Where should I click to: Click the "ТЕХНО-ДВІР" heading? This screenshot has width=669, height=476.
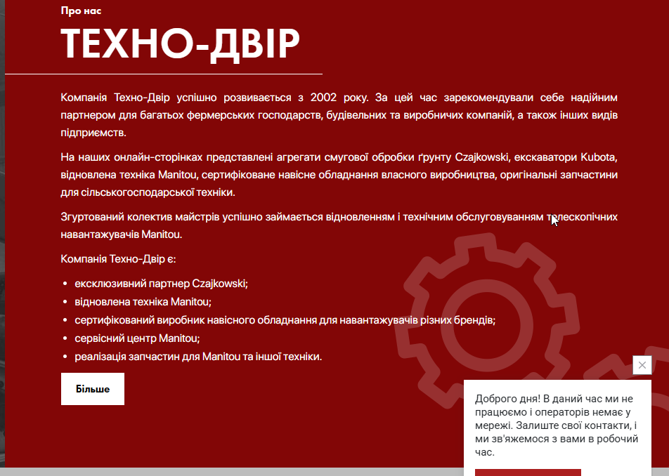(x=181, y=44)
